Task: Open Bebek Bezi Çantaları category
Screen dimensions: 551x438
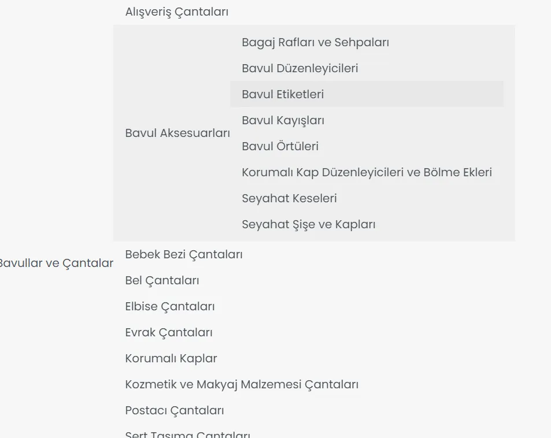Action: click(x=184, y=254)
